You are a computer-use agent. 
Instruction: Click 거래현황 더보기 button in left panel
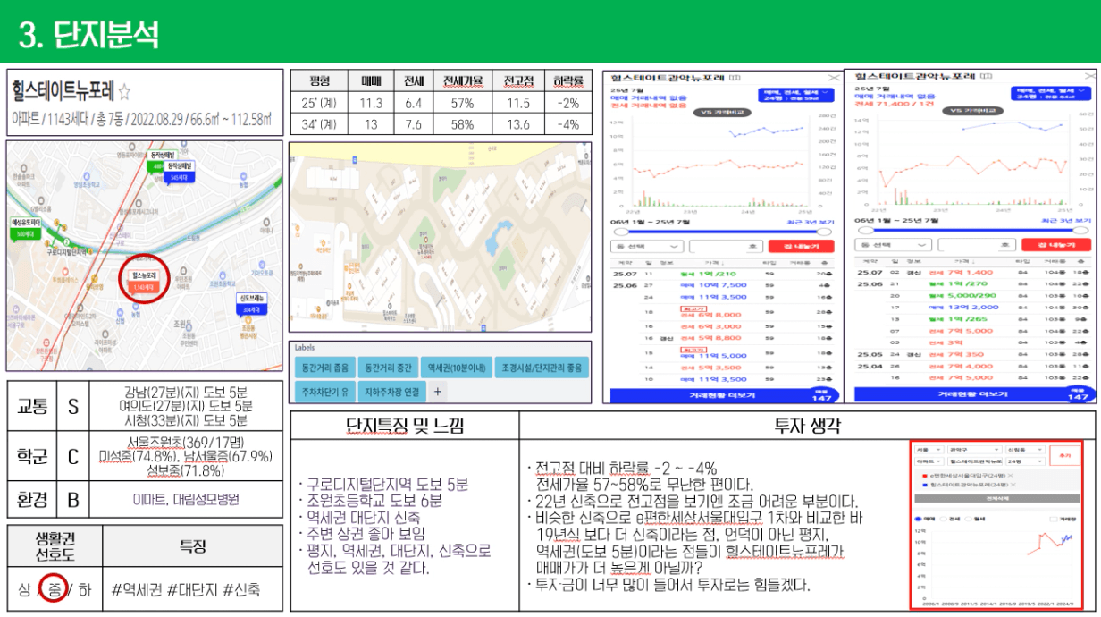pos(722,394)
